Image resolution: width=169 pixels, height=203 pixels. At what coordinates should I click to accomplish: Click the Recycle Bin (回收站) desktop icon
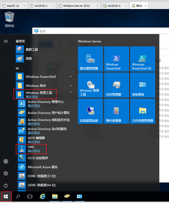[10, 19]
